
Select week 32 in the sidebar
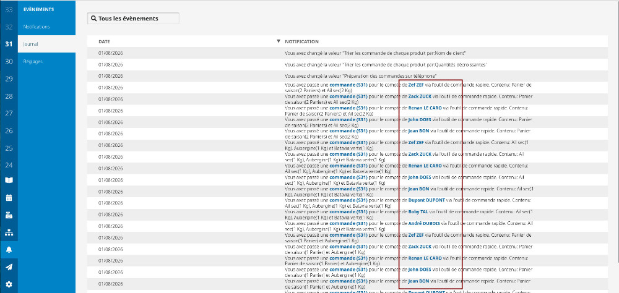coord(9,27)
